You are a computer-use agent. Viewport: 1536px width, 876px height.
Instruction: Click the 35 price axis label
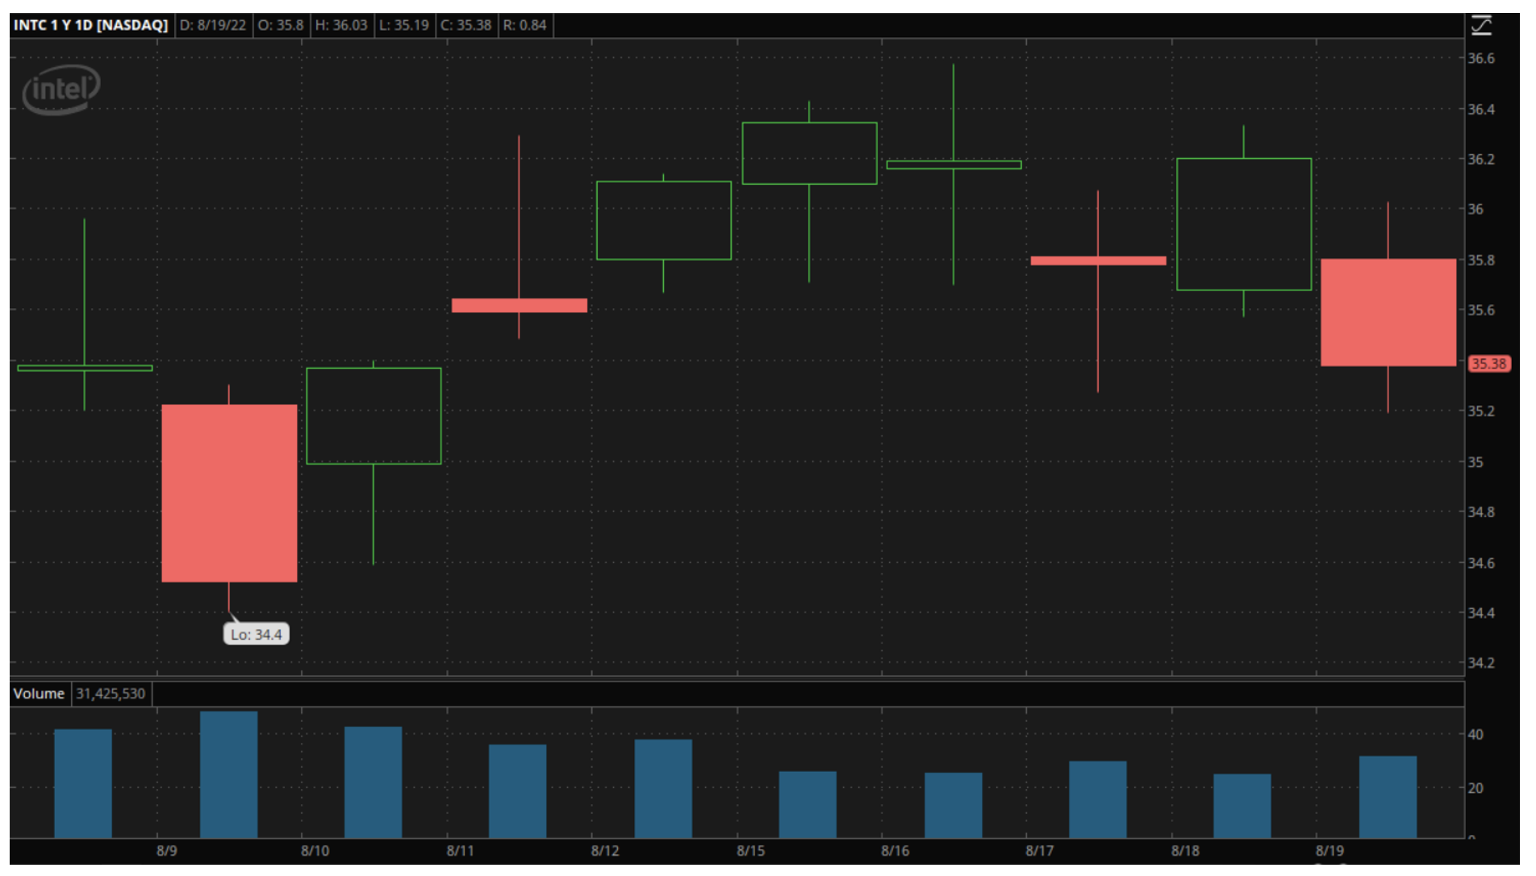[1475, 461]
